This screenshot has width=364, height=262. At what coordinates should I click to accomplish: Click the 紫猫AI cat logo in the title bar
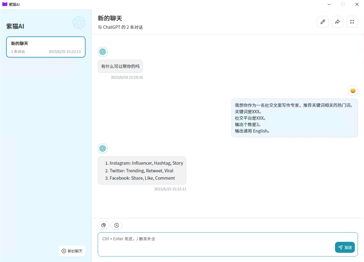(x=5, y=4)
